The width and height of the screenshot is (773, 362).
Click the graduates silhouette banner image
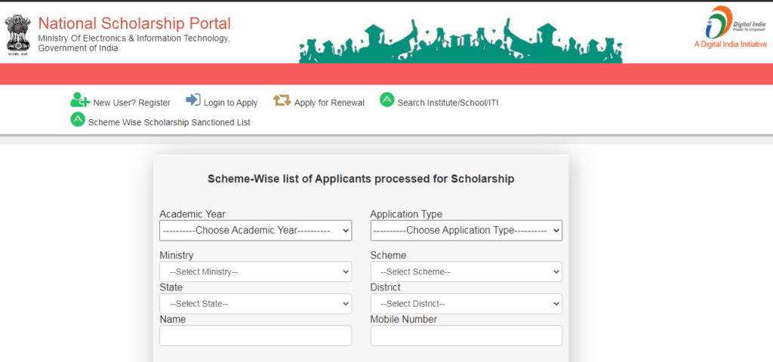pyautogui.click(x=460, y=41)
